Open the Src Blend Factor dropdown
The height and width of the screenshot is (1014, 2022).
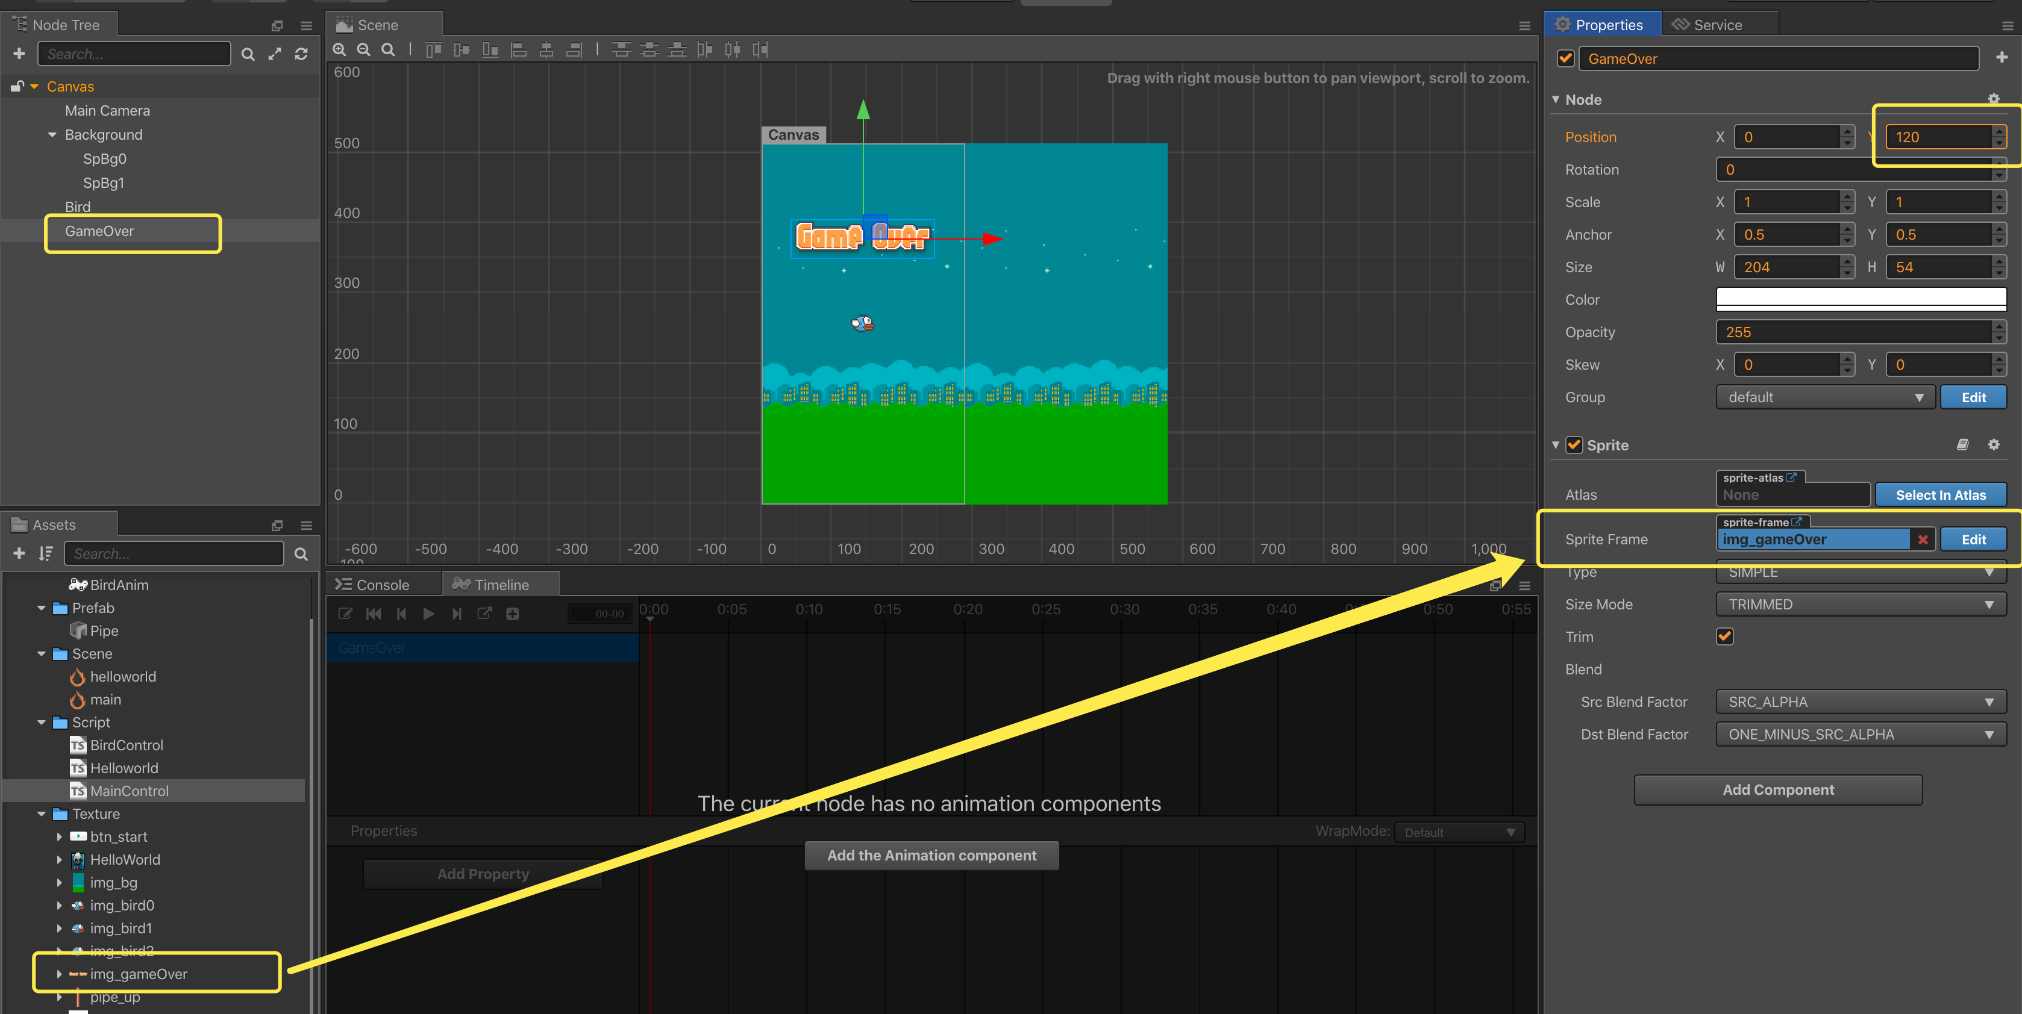tap(1861, 702)
